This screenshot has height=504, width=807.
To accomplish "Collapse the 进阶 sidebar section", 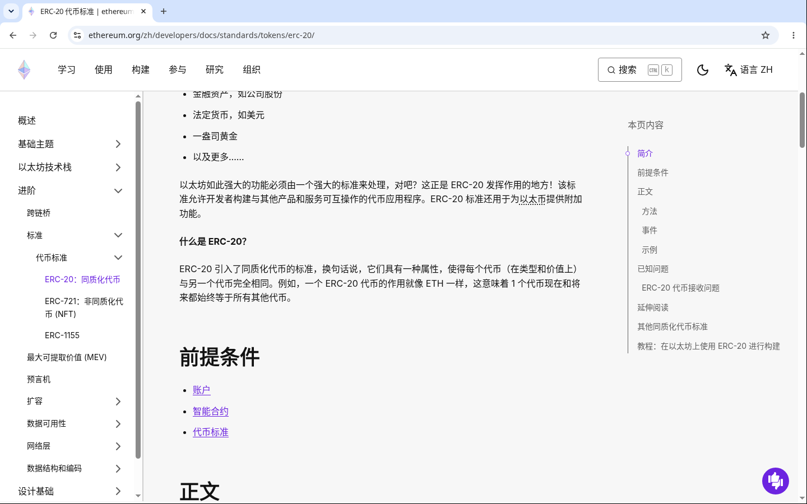I will coord(118,191).
